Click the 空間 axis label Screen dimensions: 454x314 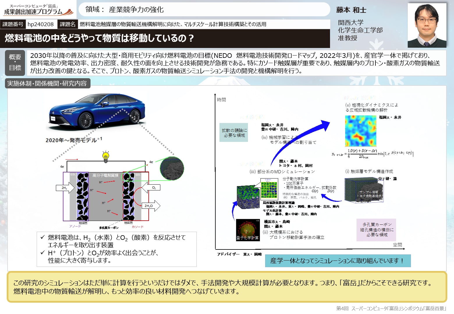click(x=397, y=245)
